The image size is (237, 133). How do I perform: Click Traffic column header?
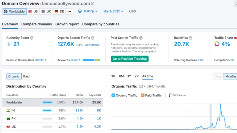tap(79, 95)
